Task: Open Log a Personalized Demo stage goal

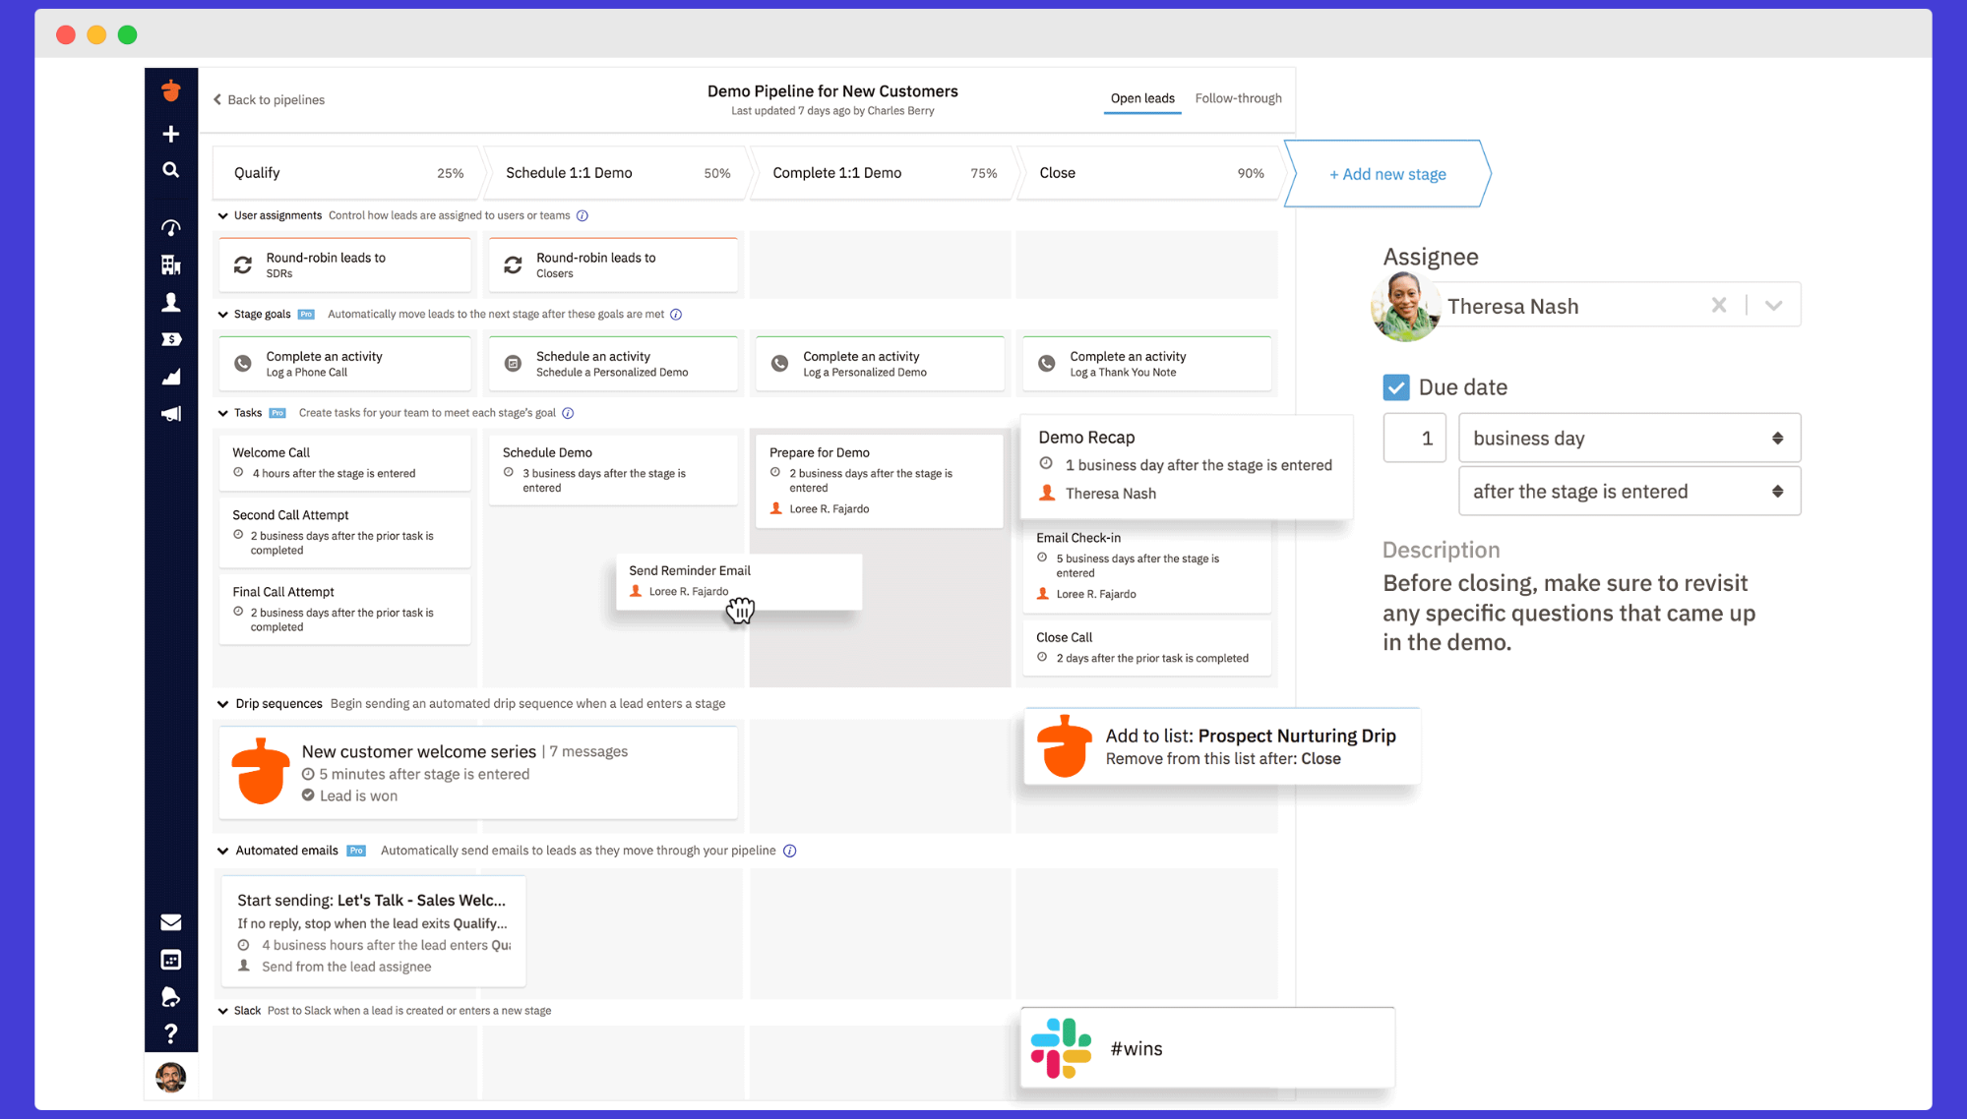Action: tap(880, 364)
